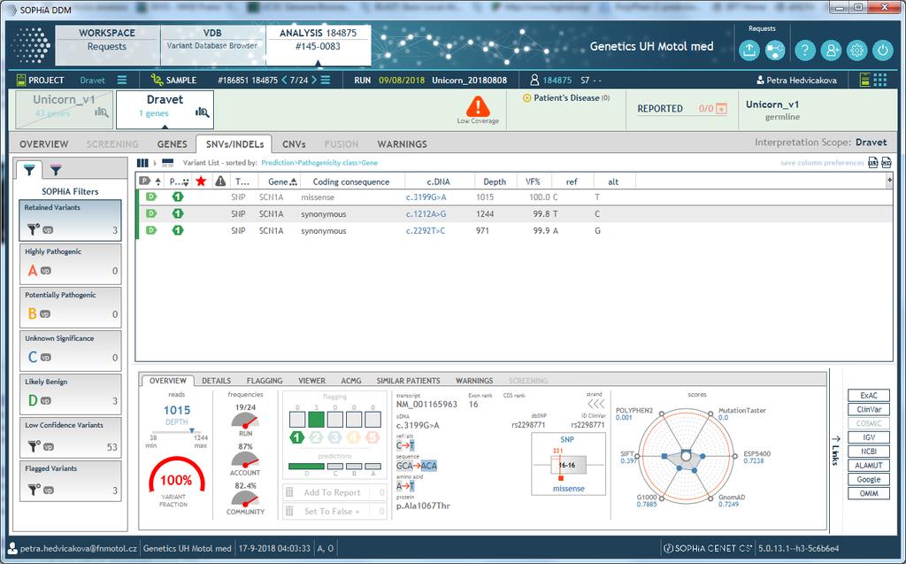
Task: Sort by the pathogenicity class column header
Action: click(179, 182)
